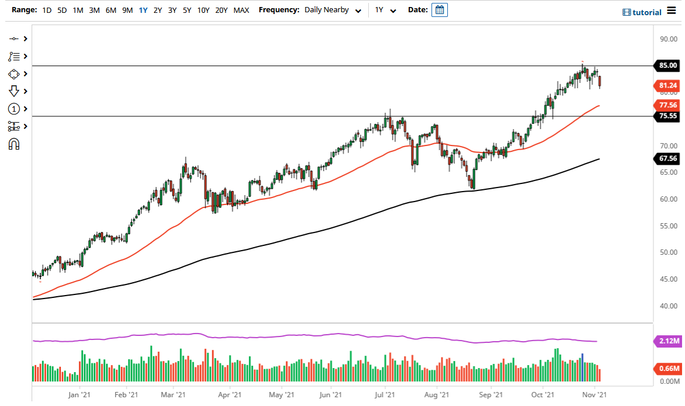The width and height of the screenshot is (685, 406).
Task: Set range to 6M
Action: [111, 10]
